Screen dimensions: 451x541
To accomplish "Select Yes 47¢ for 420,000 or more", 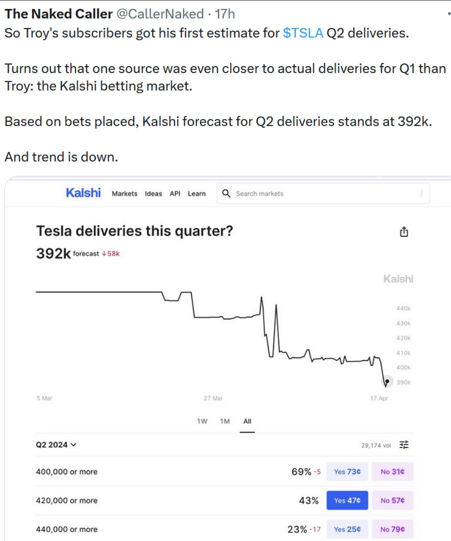I will coord(347,500).
